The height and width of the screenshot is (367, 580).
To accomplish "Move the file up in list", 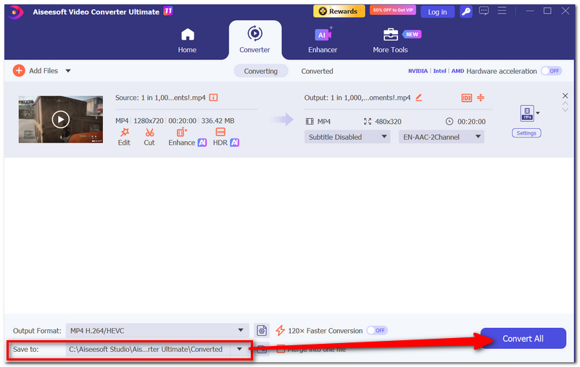I will click(x=565, y=104).
